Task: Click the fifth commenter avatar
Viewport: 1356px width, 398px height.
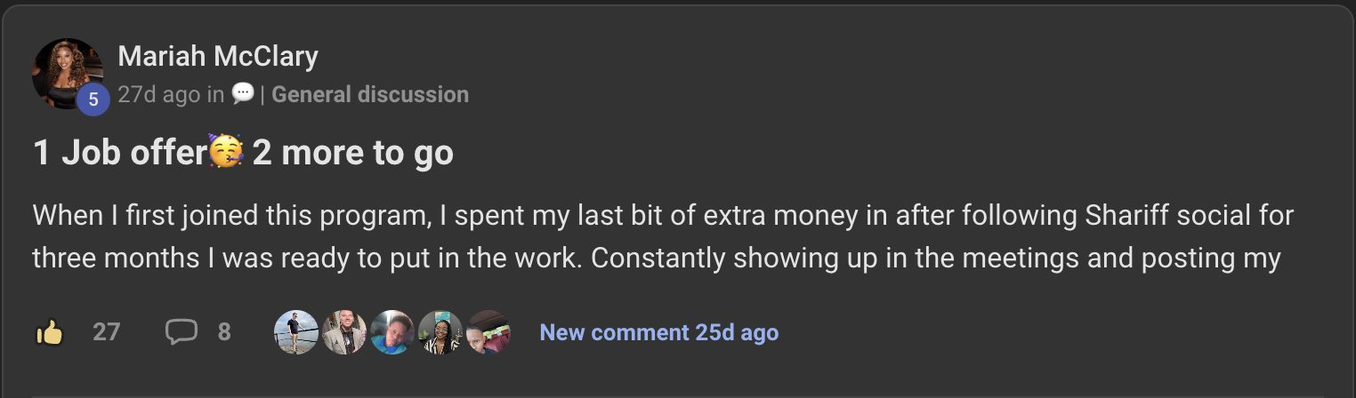Action: point(488,333)
